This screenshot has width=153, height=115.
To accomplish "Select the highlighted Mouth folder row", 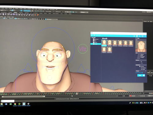I will [x=96, y=44].
